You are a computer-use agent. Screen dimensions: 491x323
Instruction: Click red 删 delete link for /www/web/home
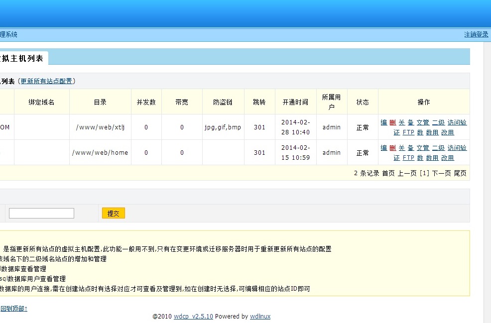pyautogui.click(x=392, y=148)
